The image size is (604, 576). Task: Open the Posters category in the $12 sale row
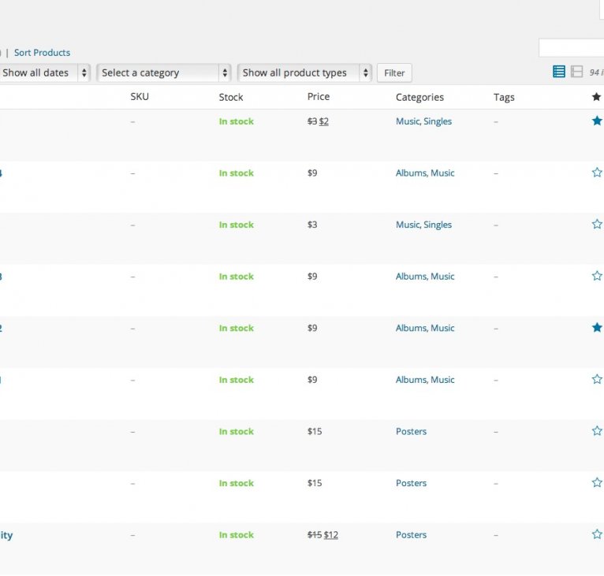click(411, 535)
